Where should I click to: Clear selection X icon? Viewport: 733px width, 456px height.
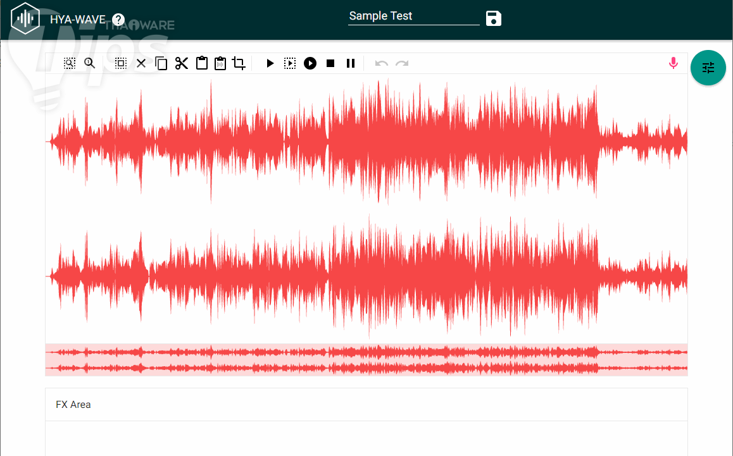(x=141, y=63)
